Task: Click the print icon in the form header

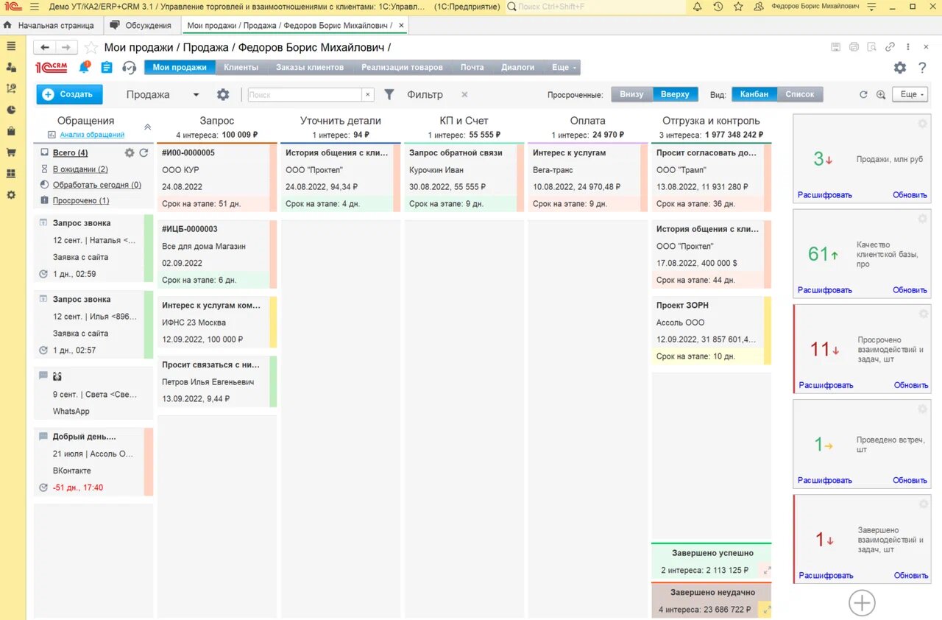Action: click(x=854, y=47)
